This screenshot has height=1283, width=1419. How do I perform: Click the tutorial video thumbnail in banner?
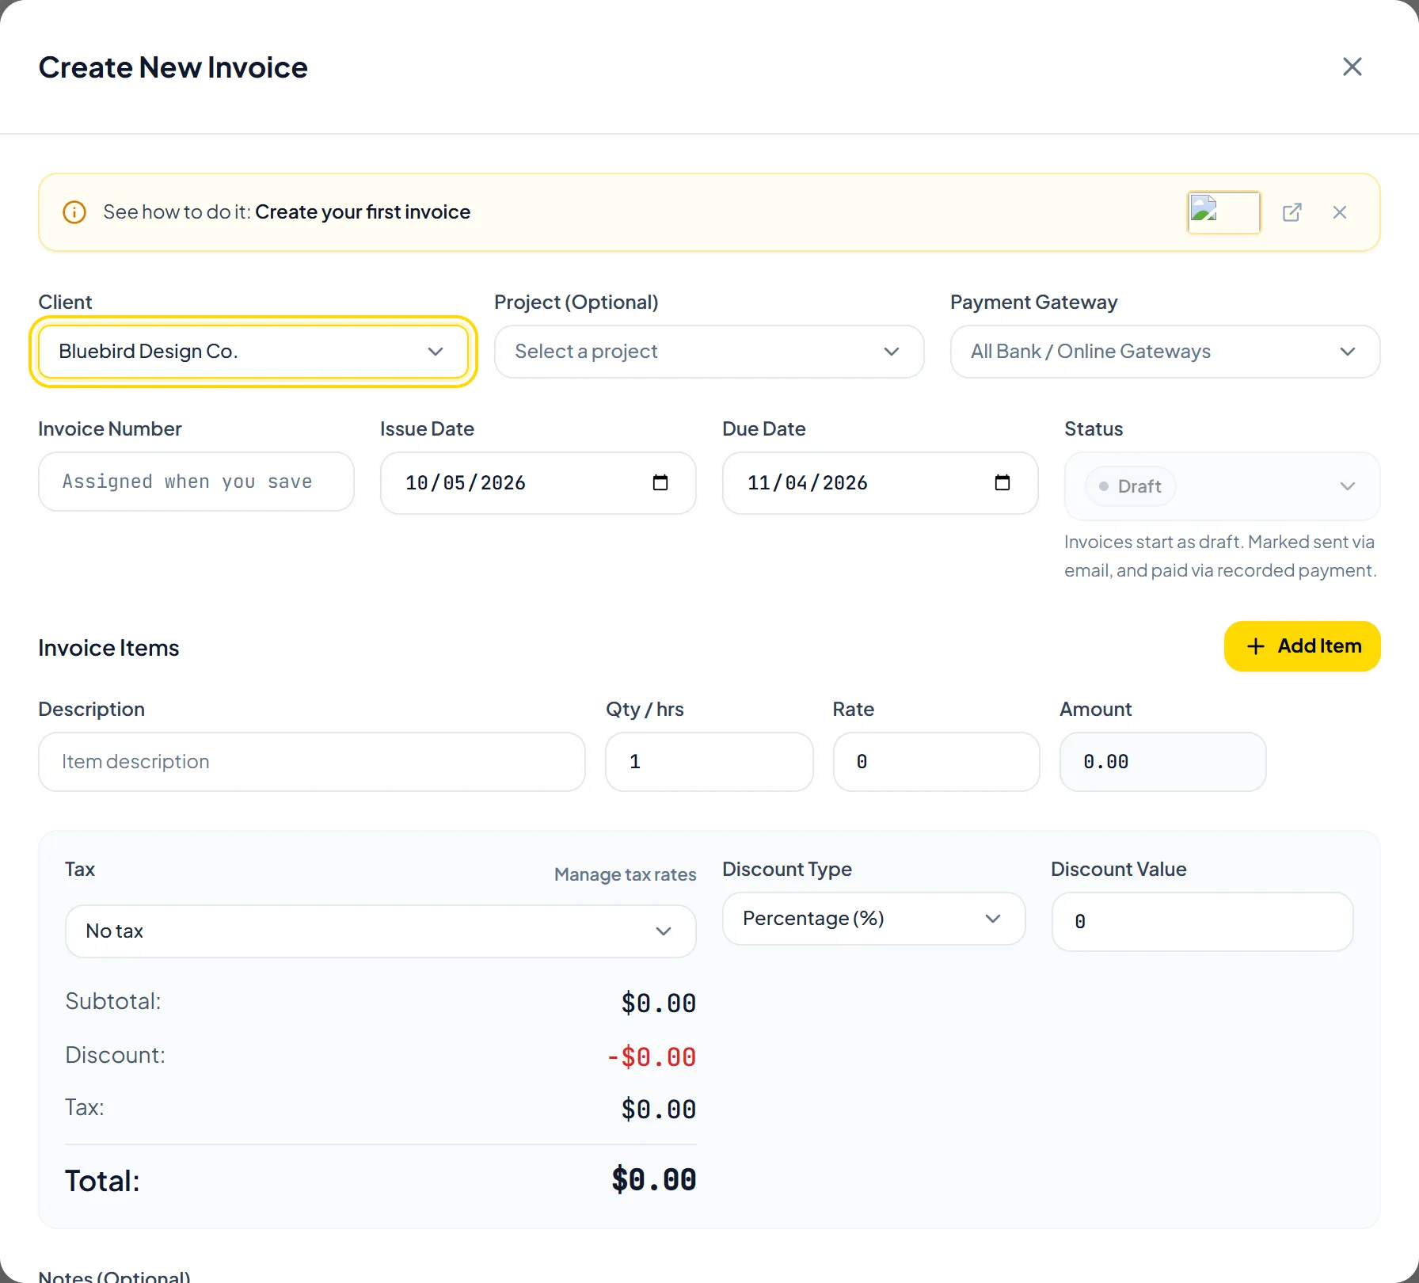(1223, 212)
